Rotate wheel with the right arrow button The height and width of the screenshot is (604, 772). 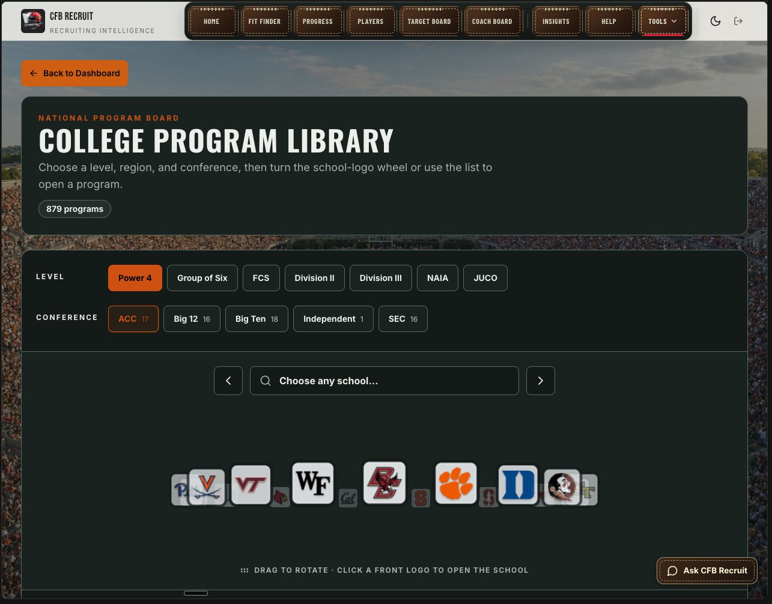pyautogui.click(x=541, y=381)
